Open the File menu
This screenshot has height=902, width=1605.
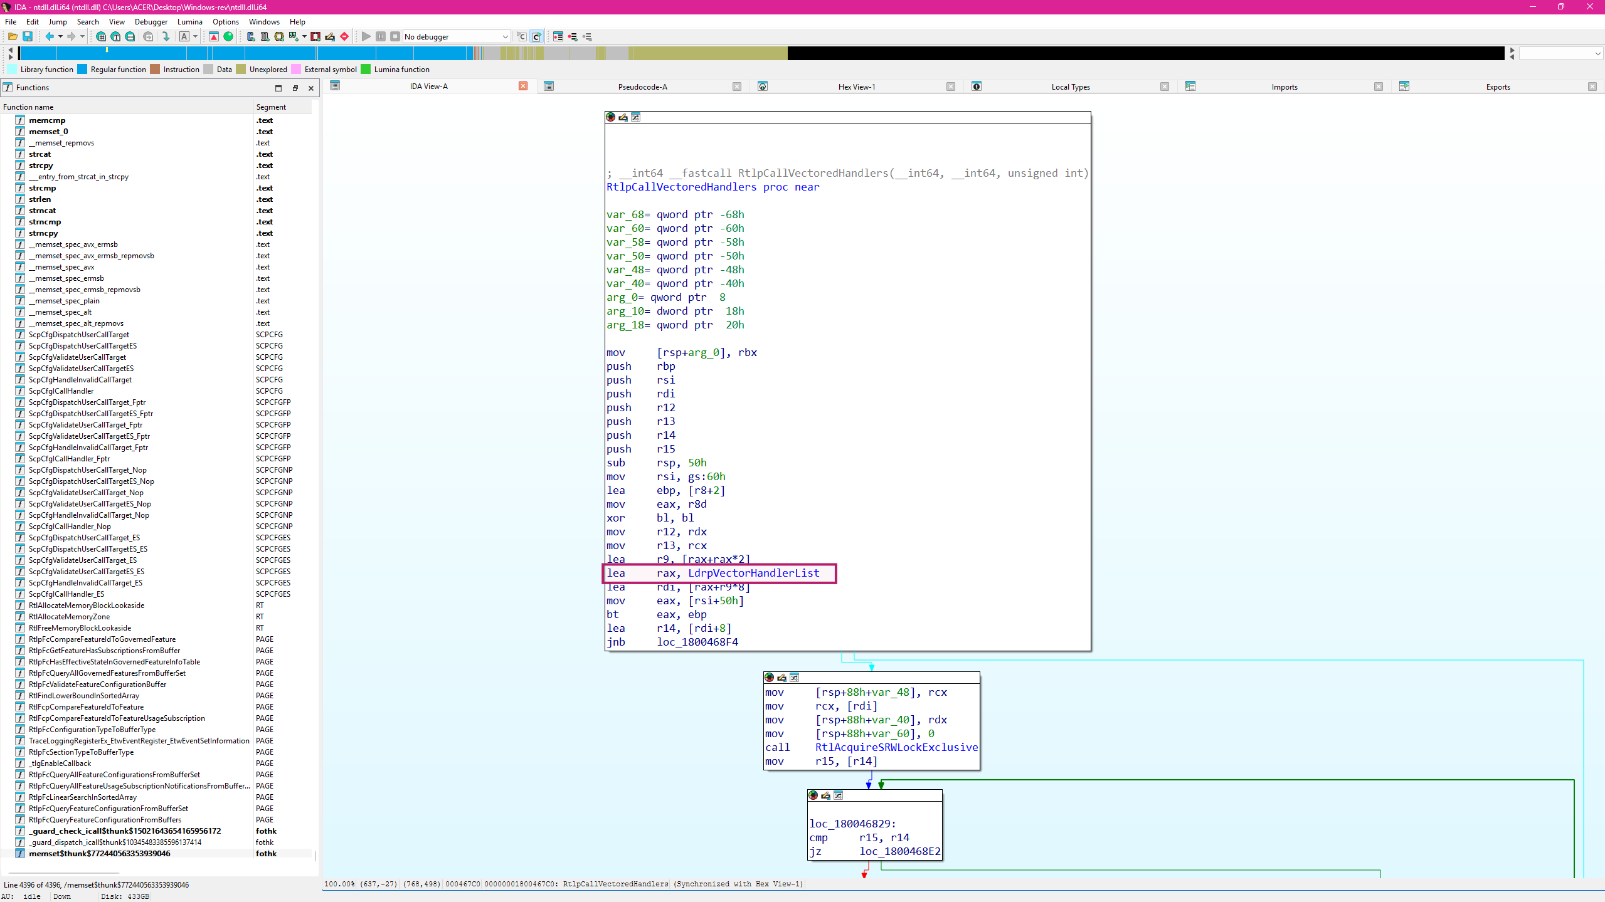click(11, 21)
